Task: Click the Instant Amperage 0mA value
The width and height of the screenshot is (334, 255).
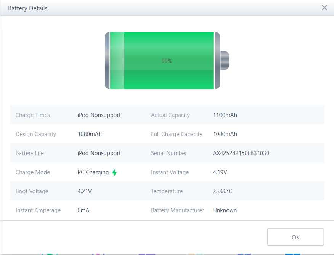Action: 83,210
